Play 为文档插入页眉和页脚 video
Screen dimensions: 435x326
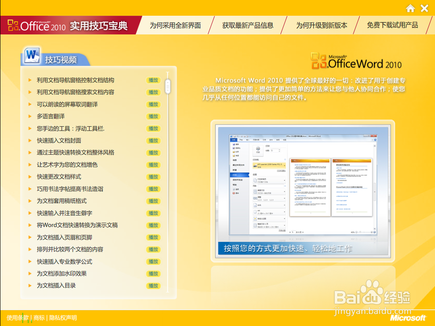click(154, 238)
